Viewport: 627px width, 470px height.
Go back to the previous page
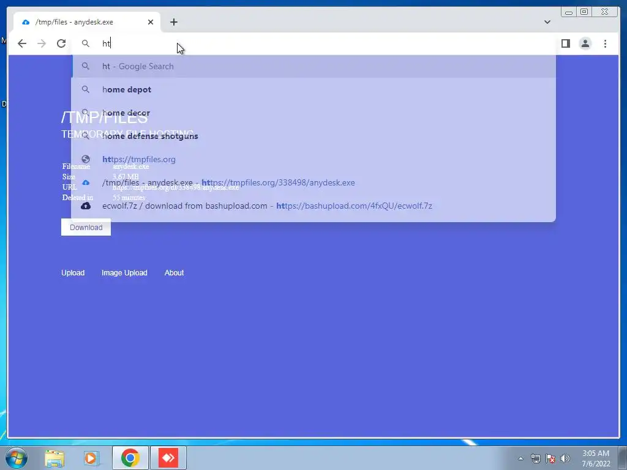(x=22, y=43)
